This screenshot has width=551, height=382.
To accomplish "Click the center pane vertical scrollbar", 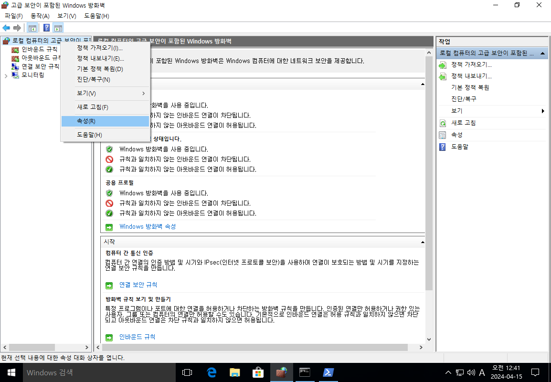I will 429,173.
